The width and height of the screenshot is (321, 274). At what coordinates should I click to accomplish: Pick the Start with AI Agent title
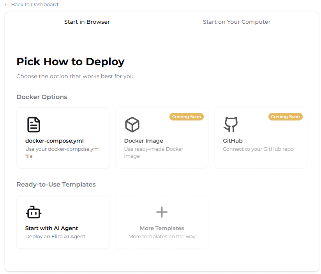[51, 228]
